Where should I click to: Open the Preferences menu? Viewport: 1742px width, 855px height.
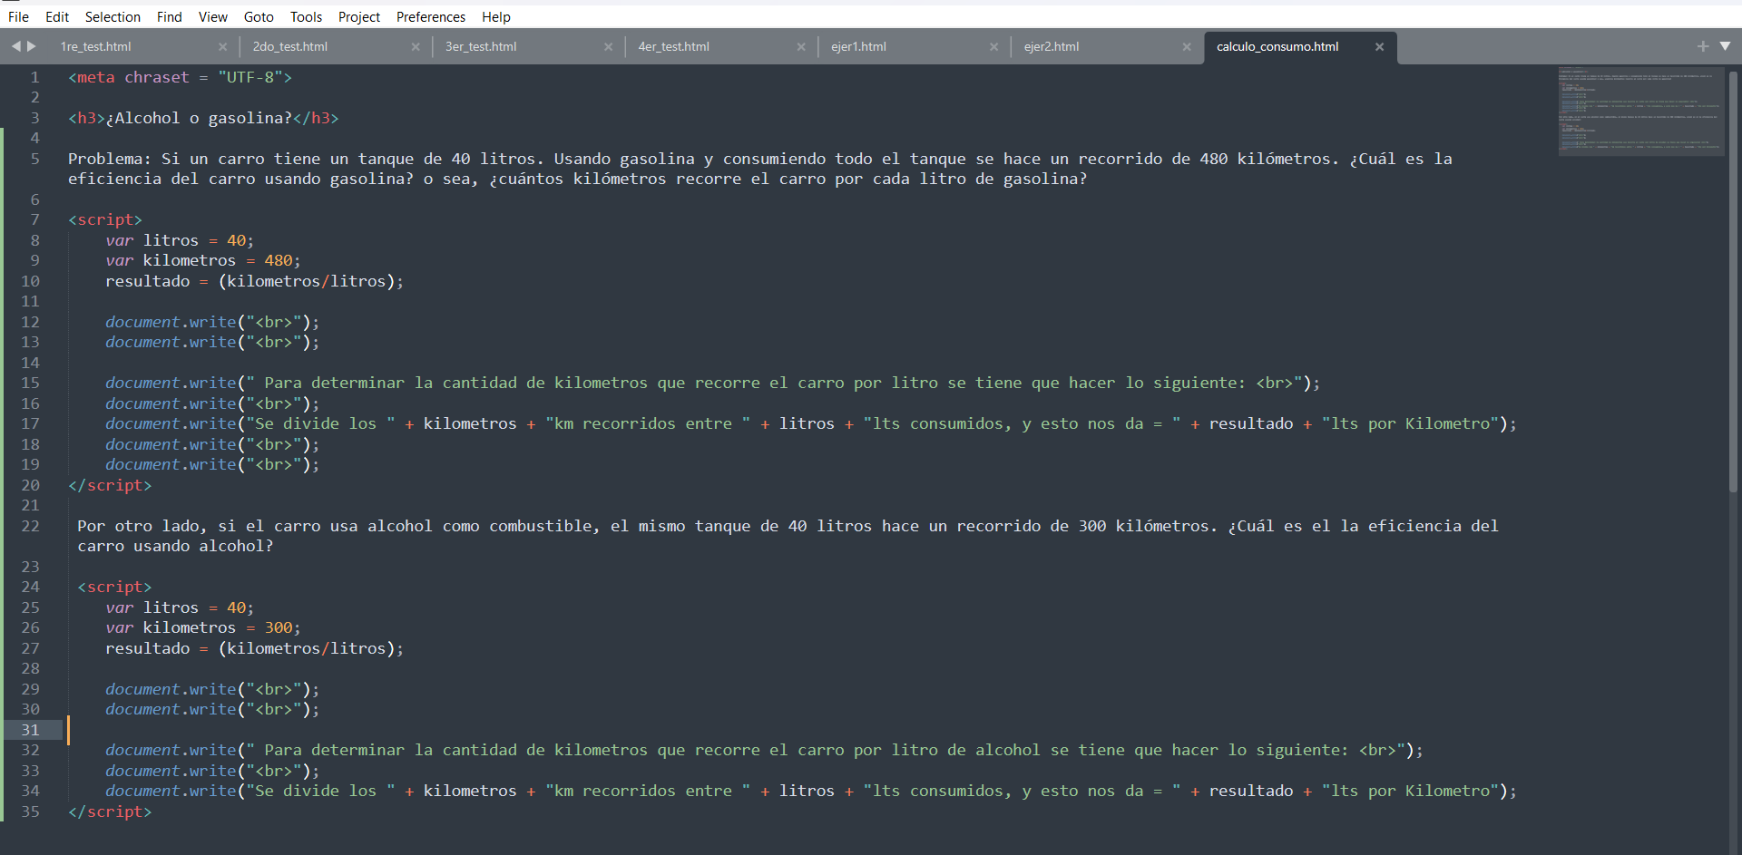(431, 16)
